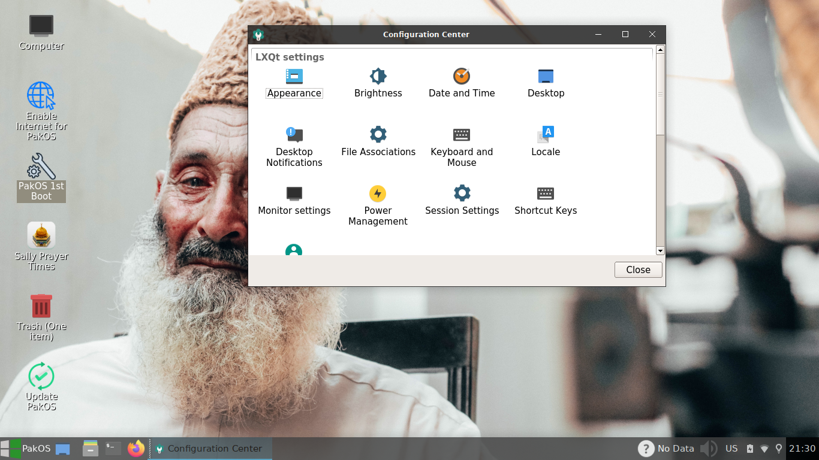819x460 pixels.
Task: Open Desktop settings in Configuration Center
Action: tap(546, 83)
